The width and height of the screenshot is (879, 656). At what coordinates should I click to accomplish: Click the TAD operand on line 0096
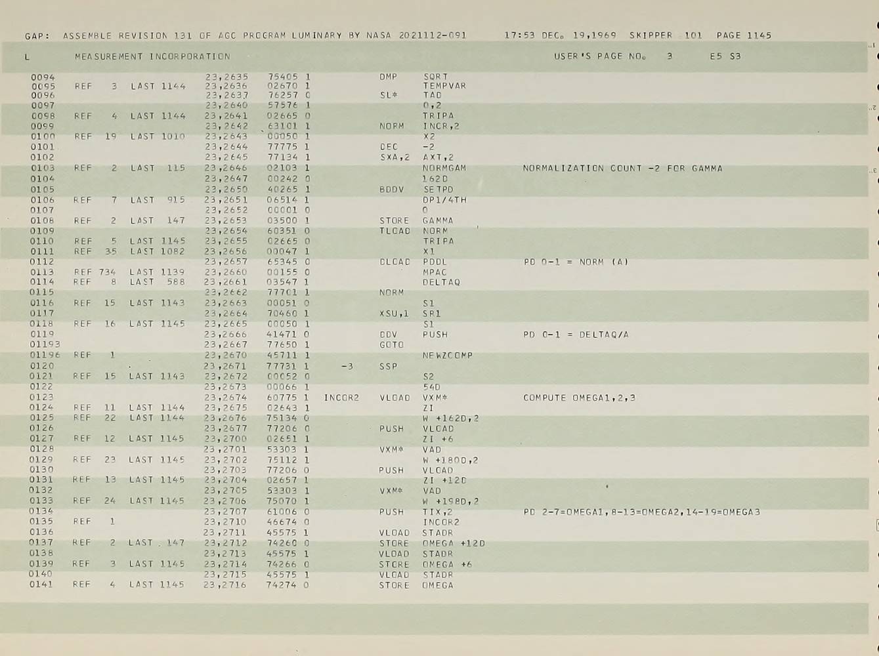pos(433,95)
